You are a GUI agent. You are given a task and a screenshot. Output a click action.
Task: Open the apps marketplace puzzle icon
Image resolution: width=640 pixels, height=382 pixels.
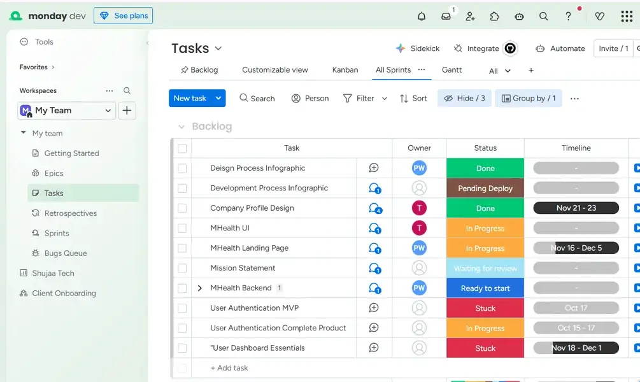pos(495,16)
